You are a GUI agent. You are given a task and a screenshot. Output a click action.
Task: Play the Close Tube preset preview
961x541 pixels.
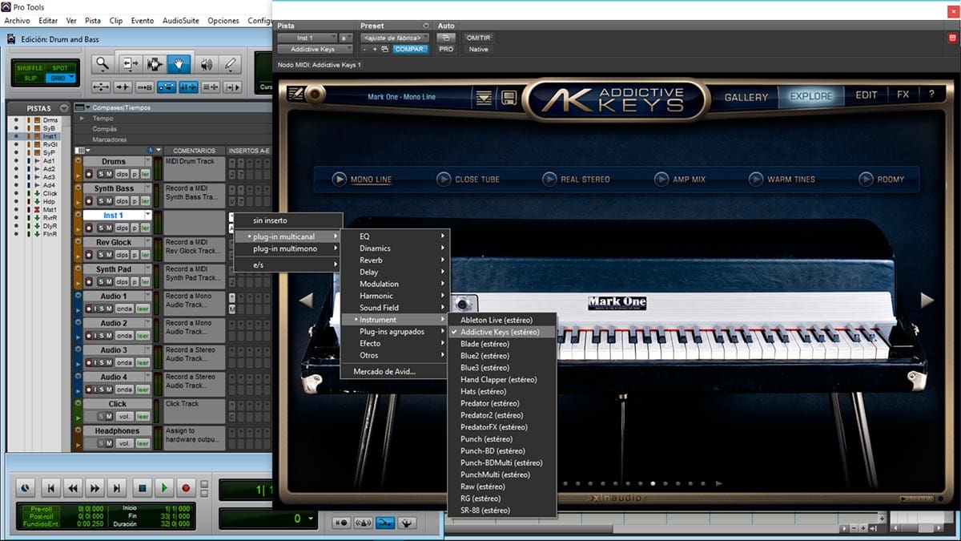tap(444, 180)
